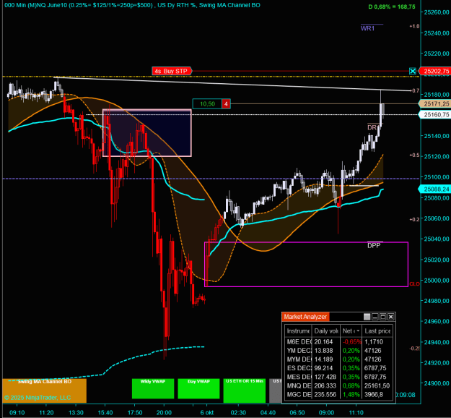Toggle the Wkly VWAP indicator button
The height and width of the screenshot is (418, 451).
coord(153,388)
